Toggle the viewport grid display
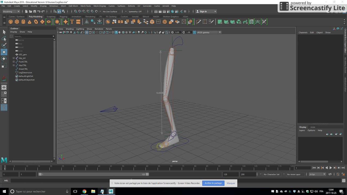Screen dimensions: 347x195 tap(86, 32)
